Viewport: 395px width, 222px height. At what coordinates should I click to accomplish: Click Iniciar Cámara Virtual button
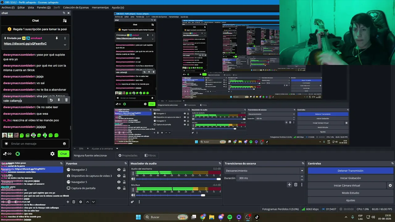[x=347, y=186]
